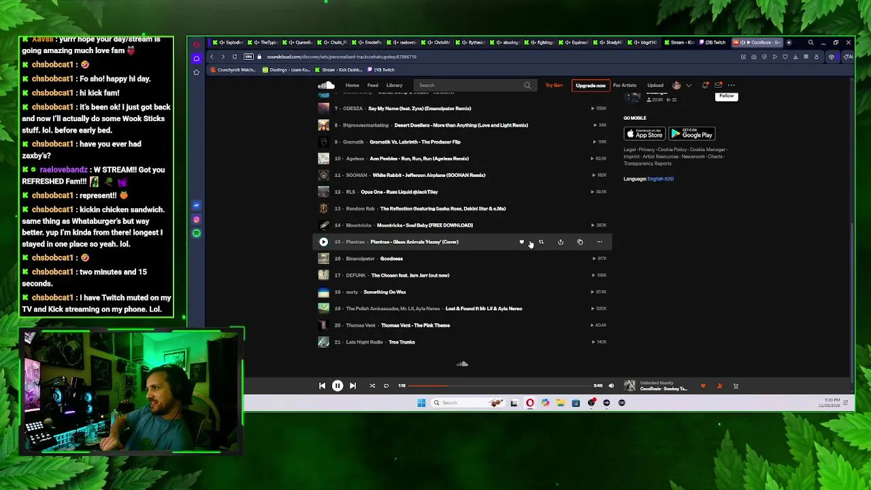Share the Plantrae 'Hazey' track
871x490 pixels.
pos(561,242)
